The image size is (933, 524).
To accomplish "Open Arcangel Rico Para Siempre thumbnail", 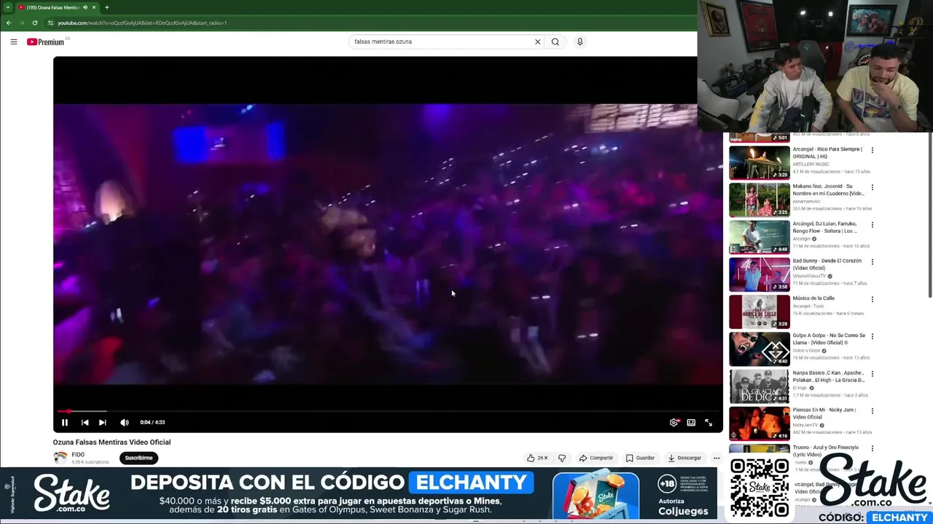I will (760, 162).
